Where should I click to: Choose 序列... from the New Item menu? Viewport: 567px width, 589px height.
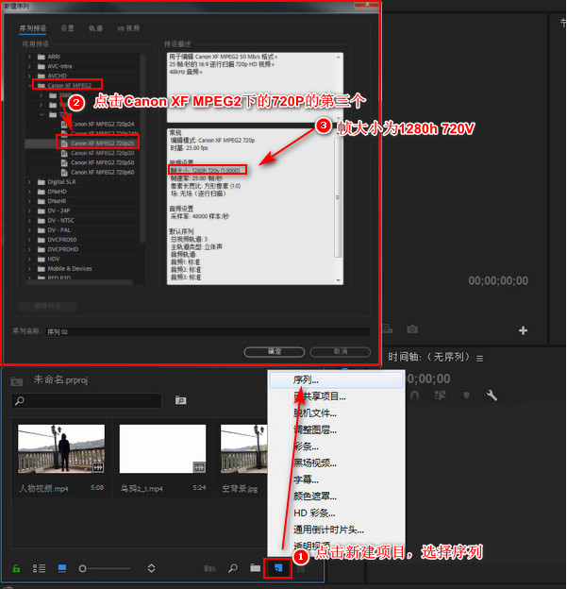[x=337, y=379]
